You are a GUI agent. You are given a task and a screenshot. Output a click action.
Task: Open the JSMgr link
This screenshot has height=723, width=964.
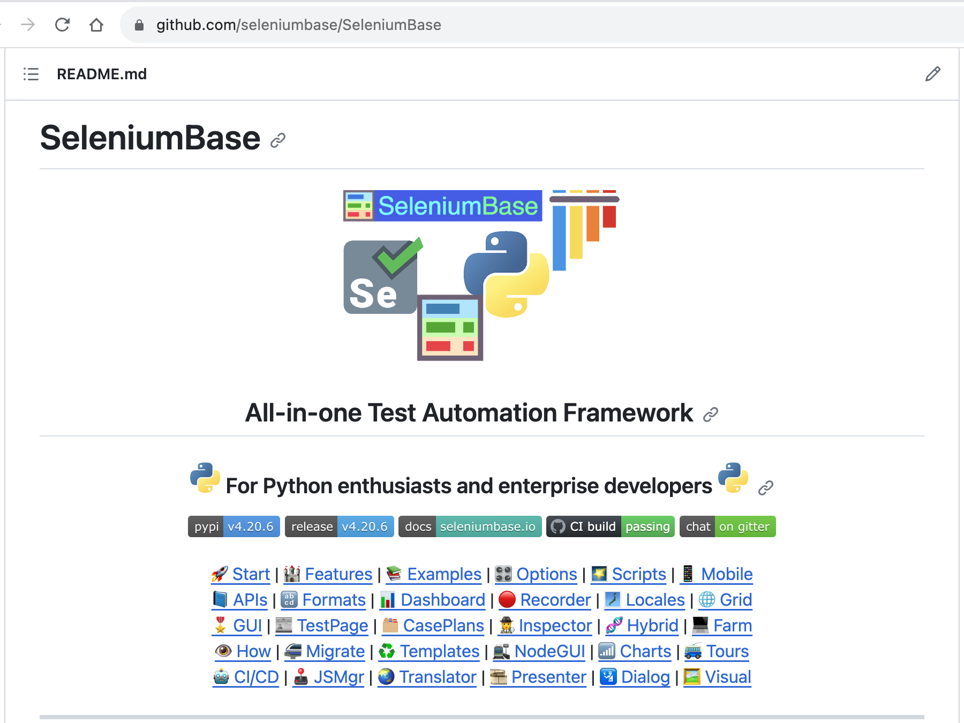point(328,677)
